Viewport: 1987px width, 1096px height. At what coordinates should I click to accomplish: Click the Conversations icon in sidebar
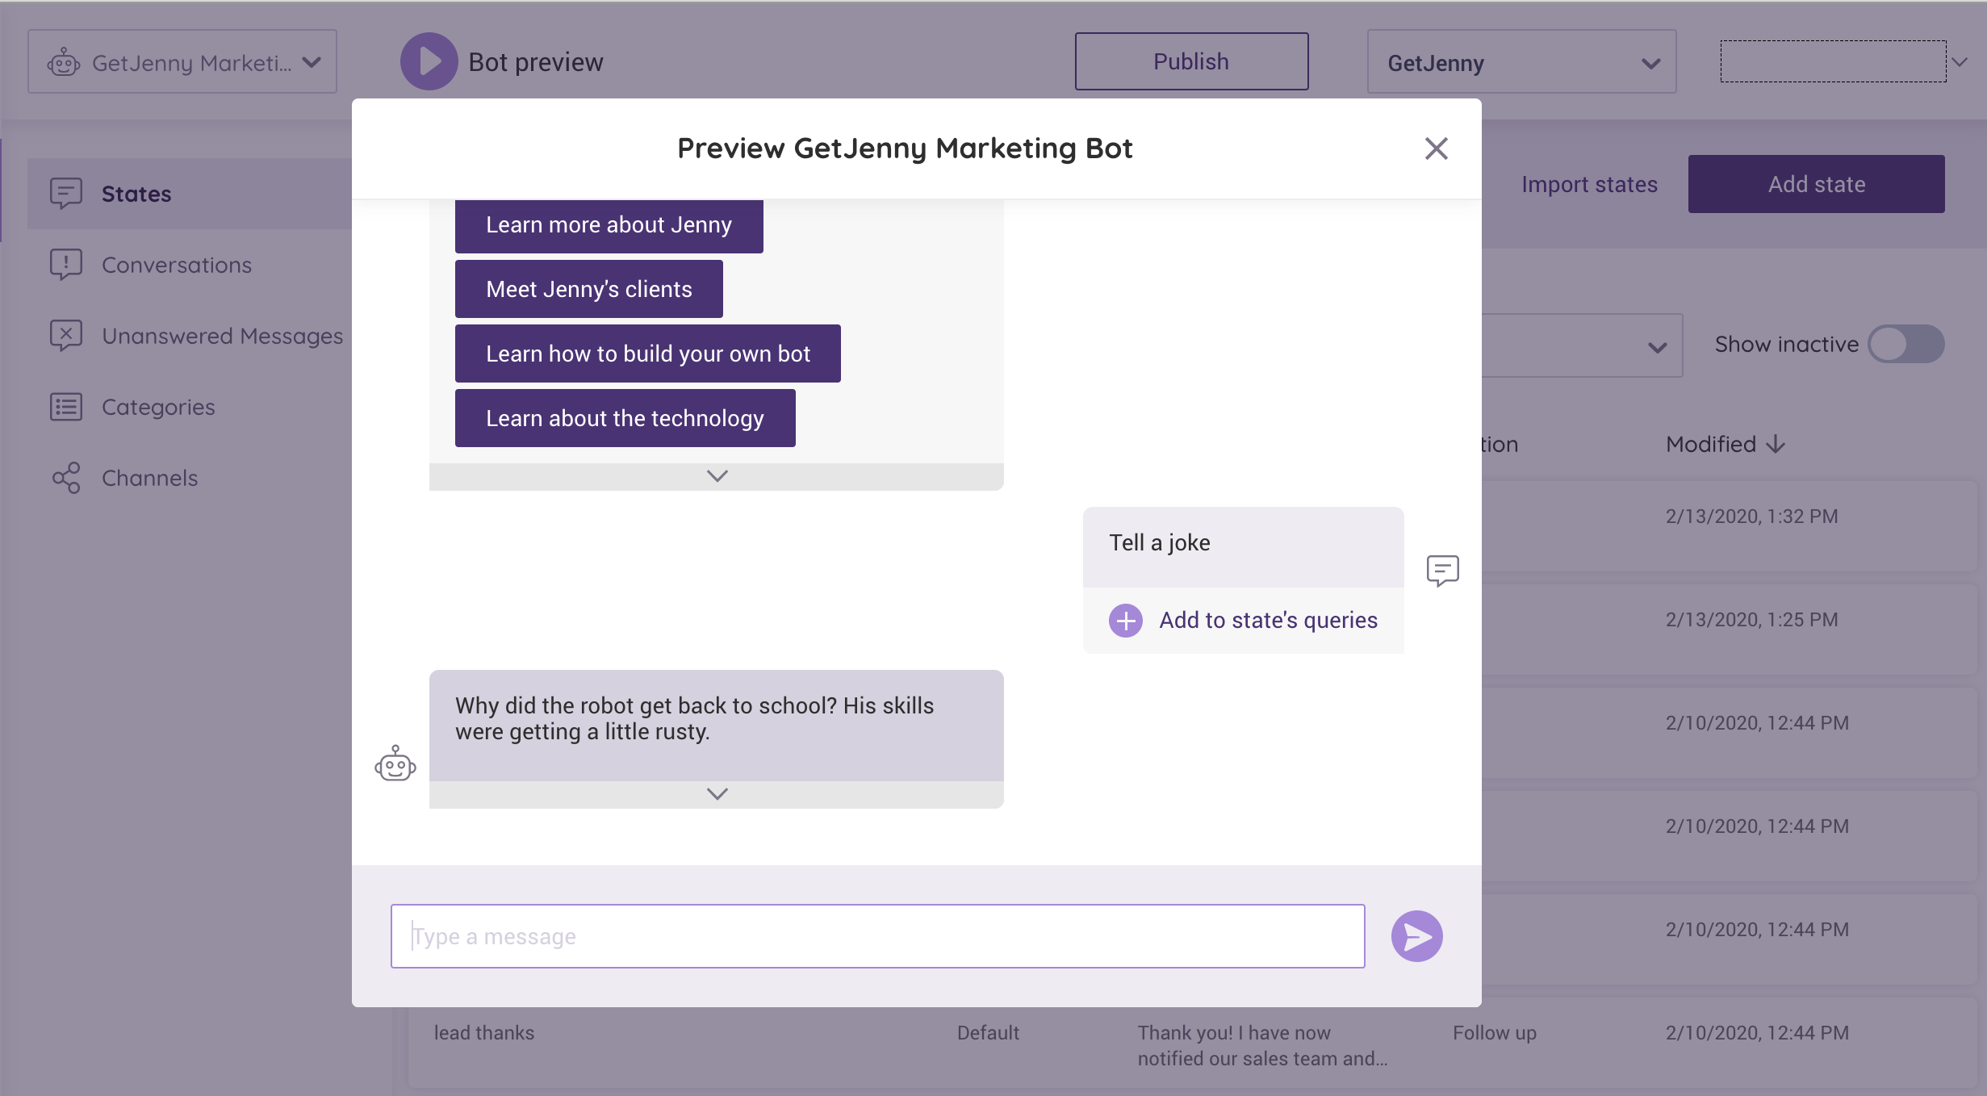[x=65, y=265]
